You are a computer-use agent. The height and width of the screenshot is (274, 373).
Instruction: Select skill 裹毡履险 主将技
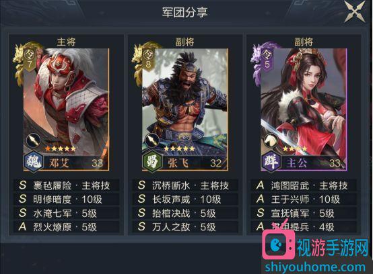(x=67, y=185)
